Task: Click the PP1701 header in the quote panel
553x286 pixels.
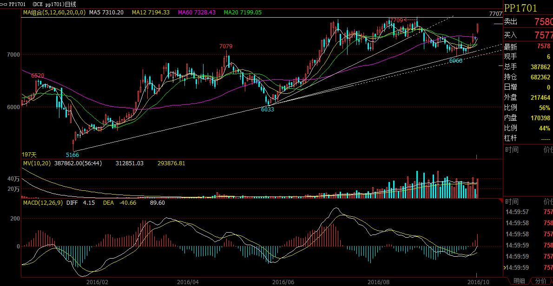Action: 520,8
